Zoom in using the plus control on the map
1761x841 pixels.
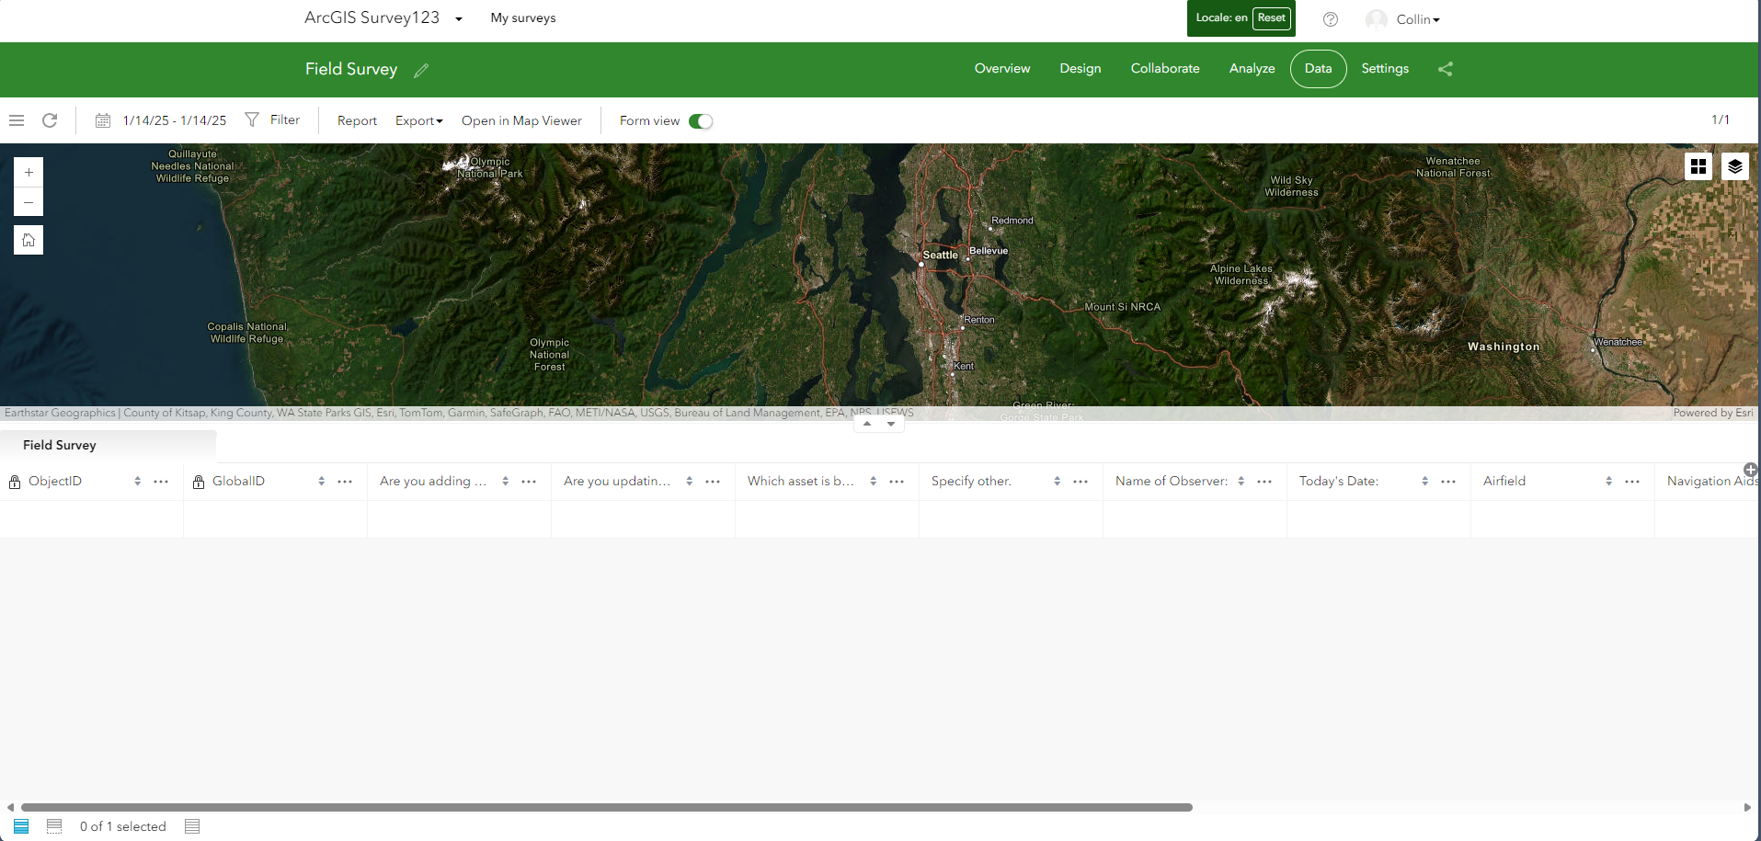(x=28, y=171)
